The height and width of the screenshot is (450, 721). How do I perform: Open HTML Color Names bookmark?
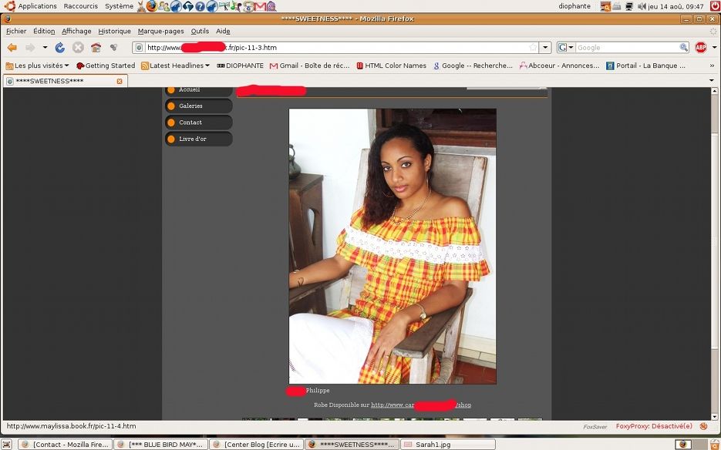[391, 65]
